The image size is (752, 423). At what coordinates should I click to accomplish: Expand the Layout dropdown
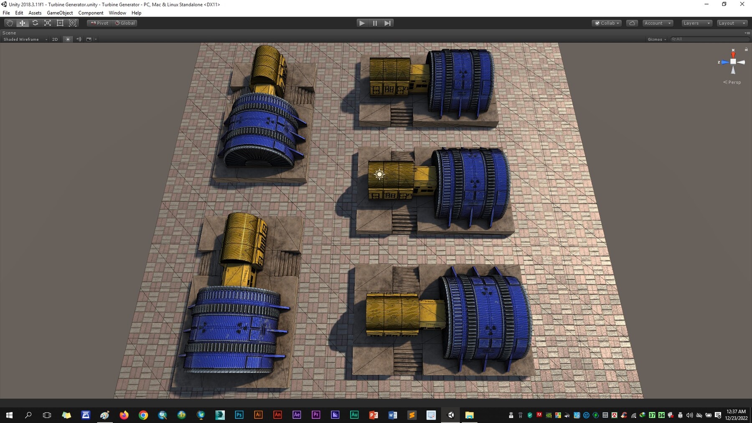pyautogui.click(x=732, y=23)
